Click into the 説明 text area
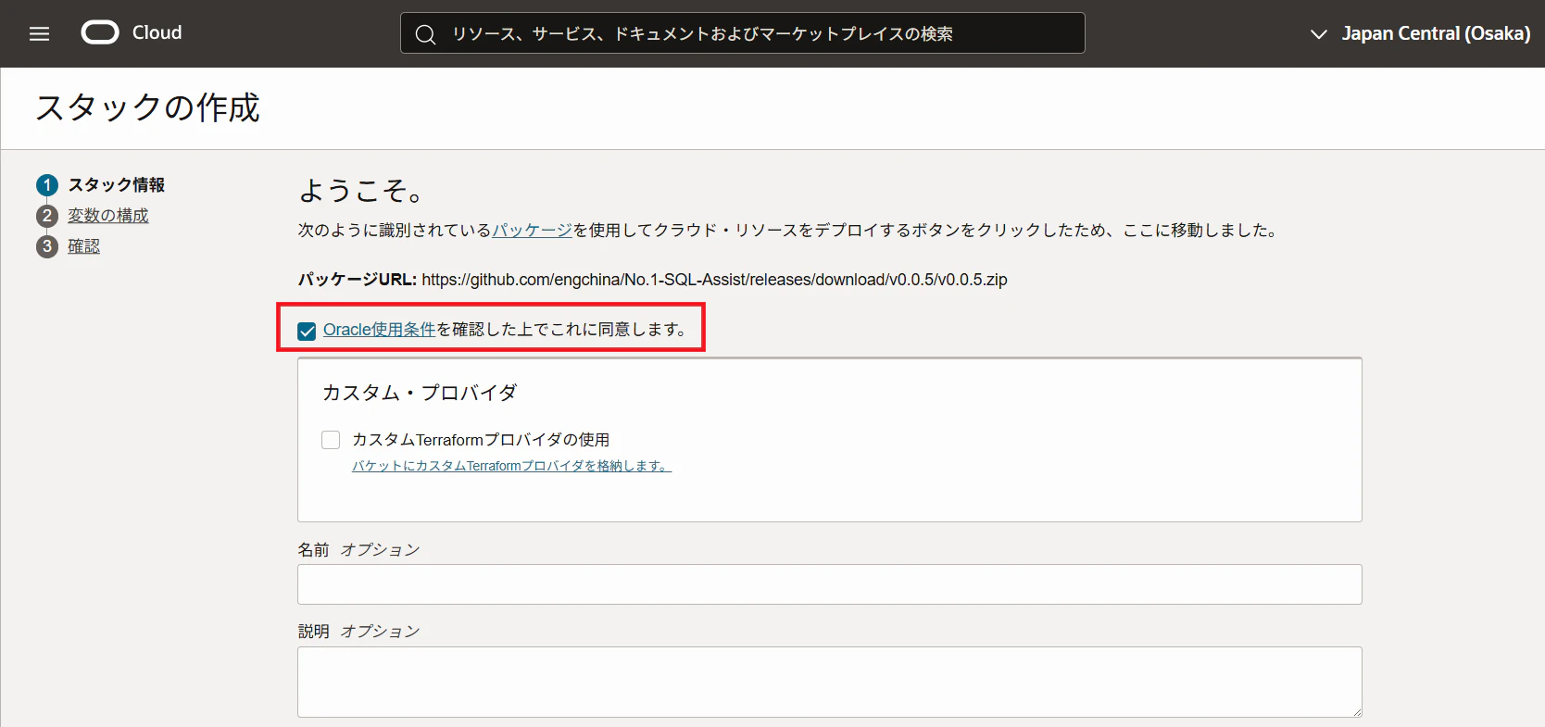1545x727 pixels. point(829,682)
